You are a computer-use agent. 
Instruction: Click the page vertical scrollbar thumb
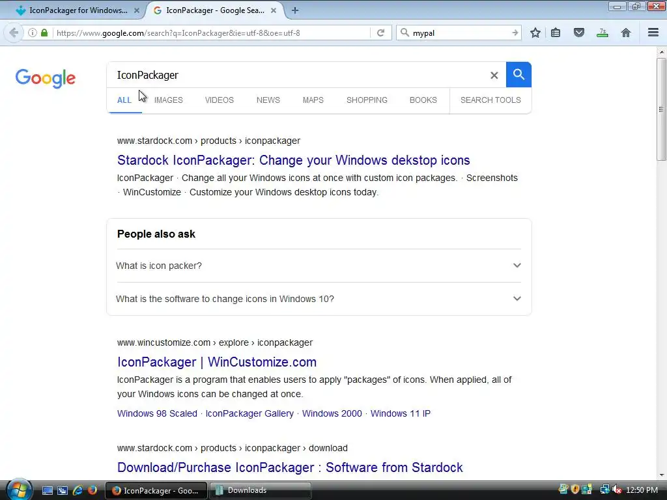pos(661,109)
